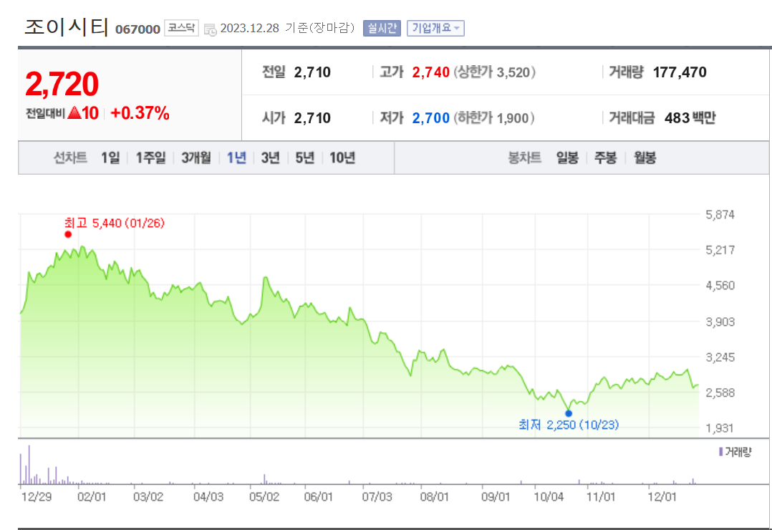Click the 2,588 price axis label

[x=720, y=392]
